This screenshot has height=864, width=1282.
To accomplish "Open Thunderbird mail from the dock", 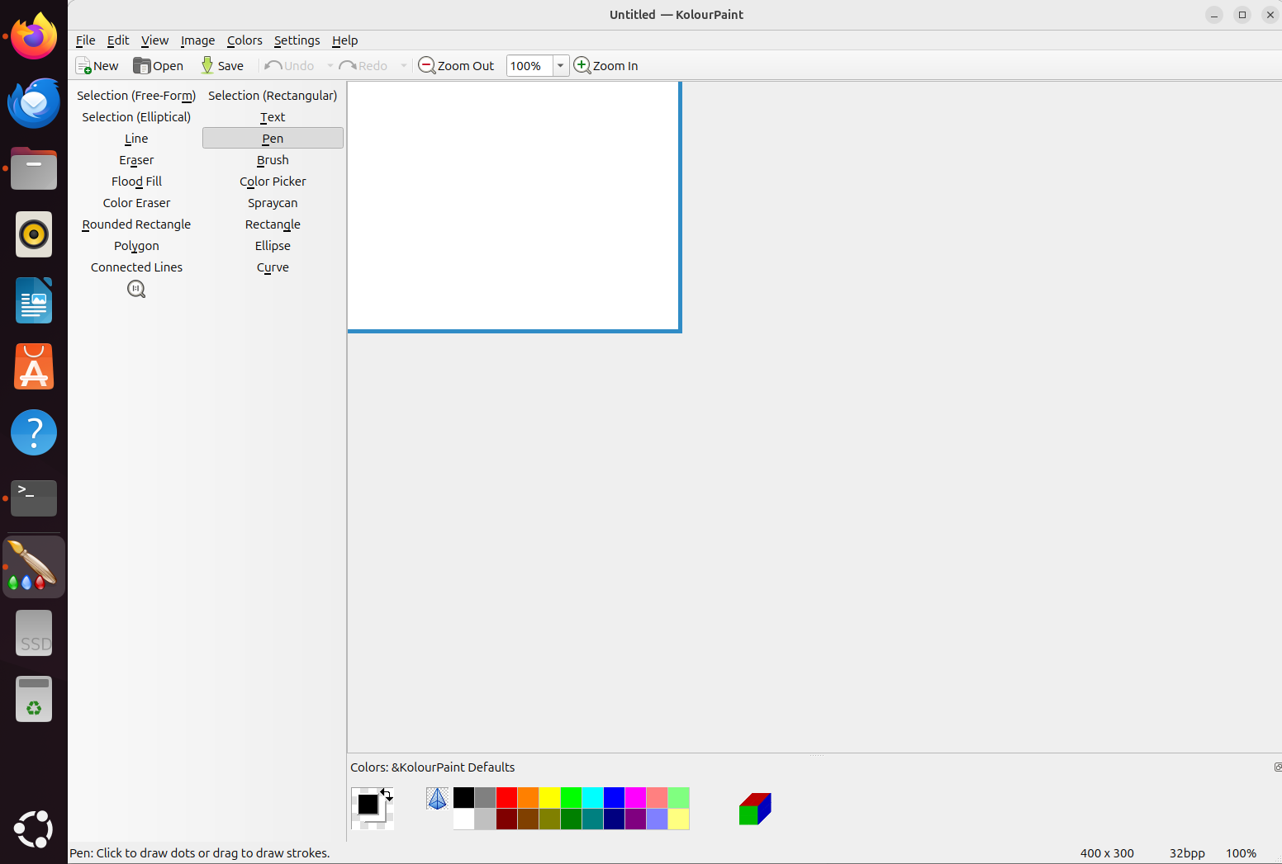I will click(34, 103).
